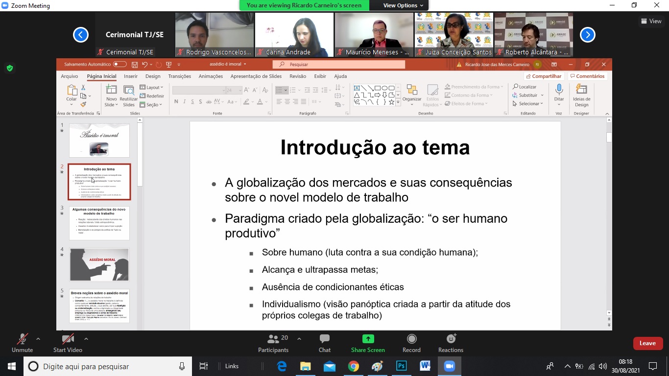Click the green encryption shield icon
669x376 pixels.
pos(10,68)
